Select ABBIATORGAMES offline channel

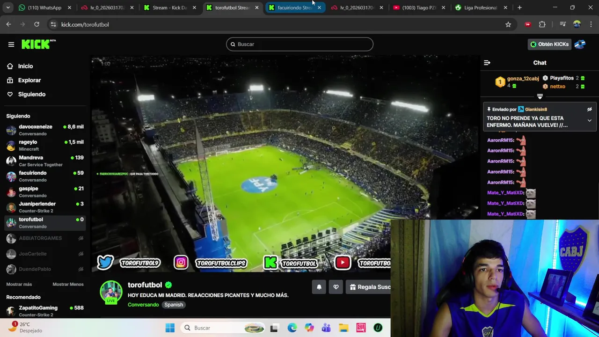(x=45, y=238)
